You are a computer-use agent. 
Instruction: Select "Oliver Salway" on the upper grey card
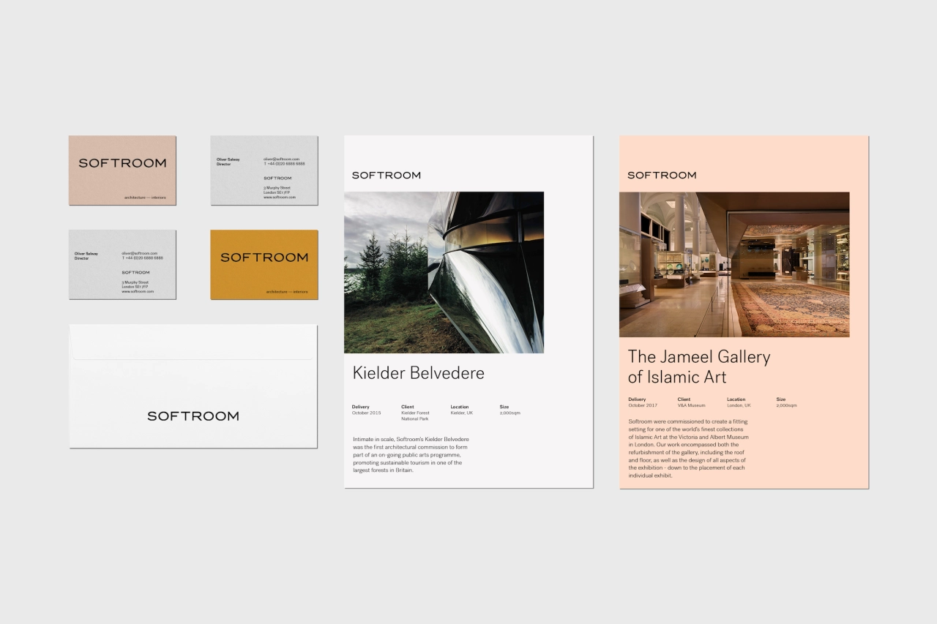click(228, 159)
